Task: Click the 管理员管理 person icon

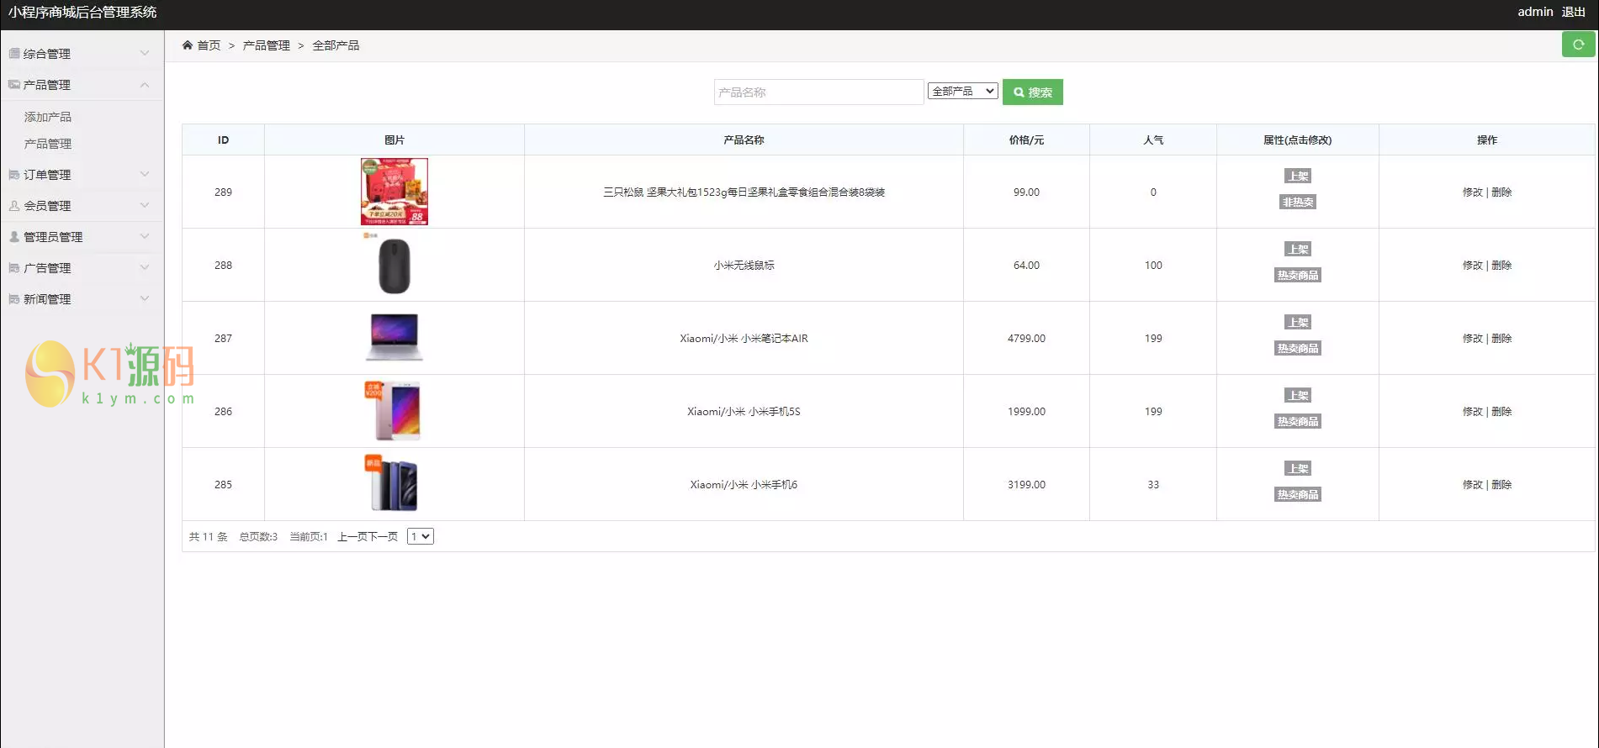Action: 14,237
